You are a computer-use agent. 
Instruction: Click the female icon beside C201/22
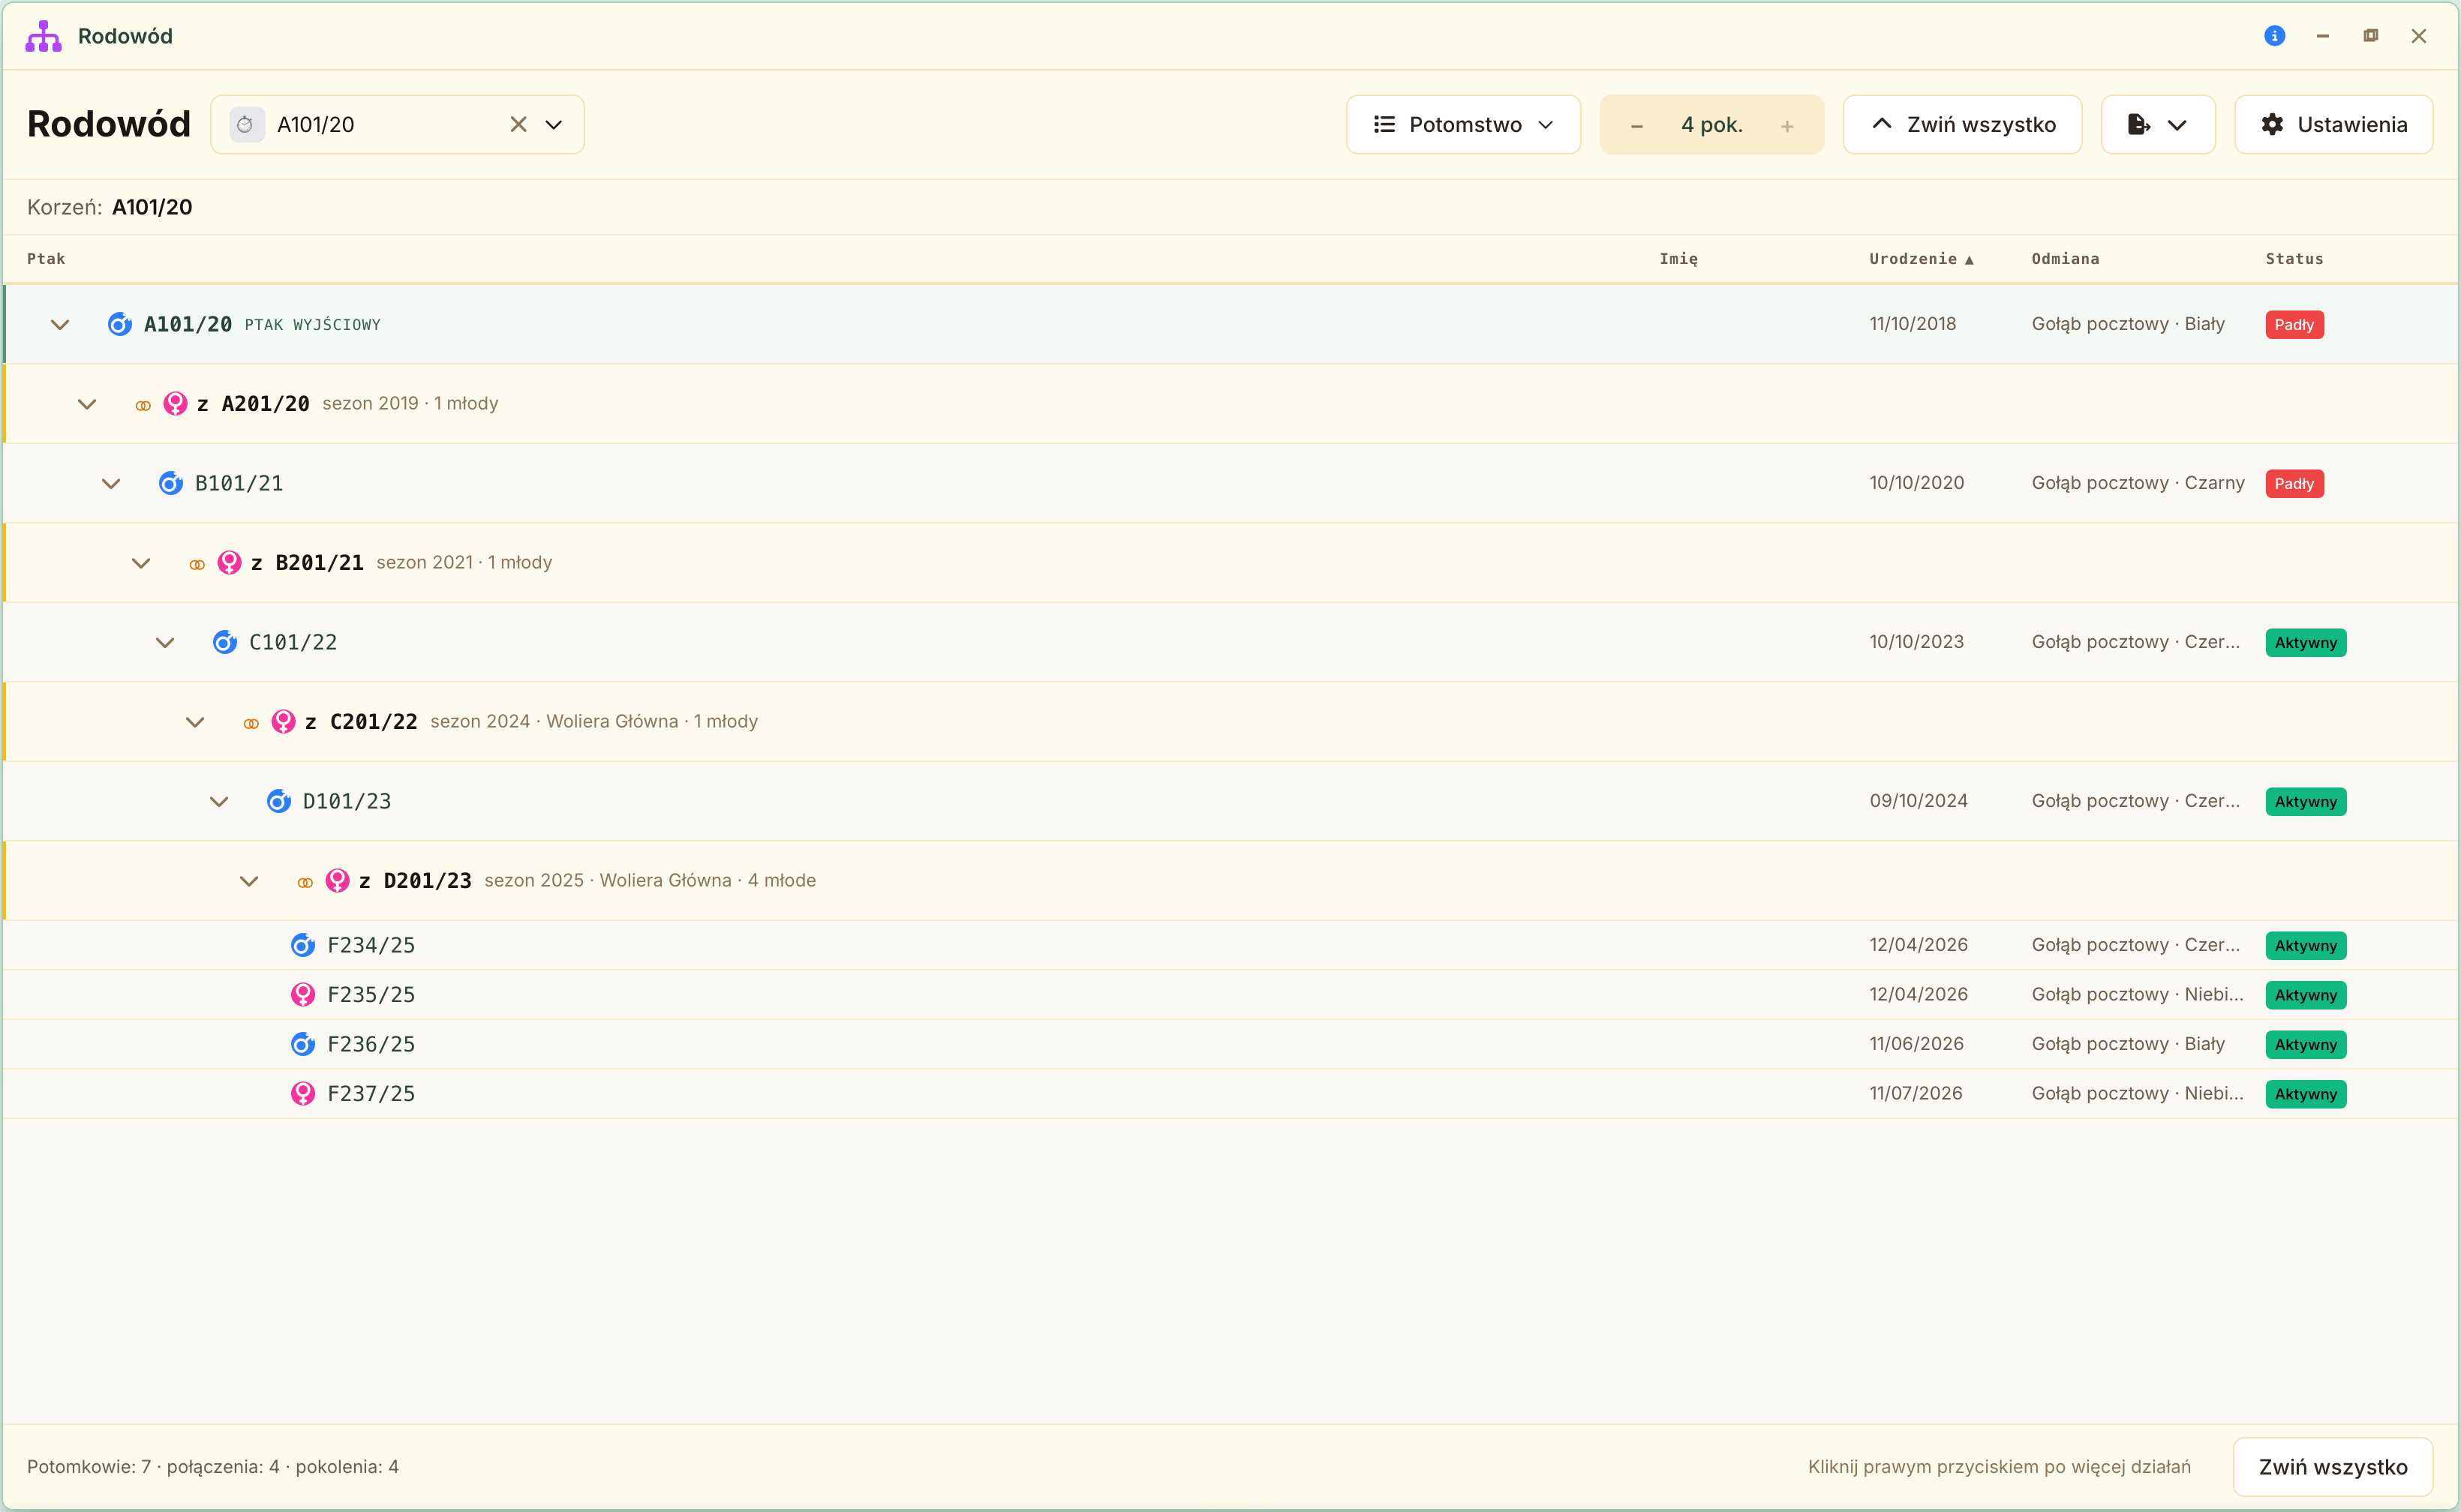point(283,722)
